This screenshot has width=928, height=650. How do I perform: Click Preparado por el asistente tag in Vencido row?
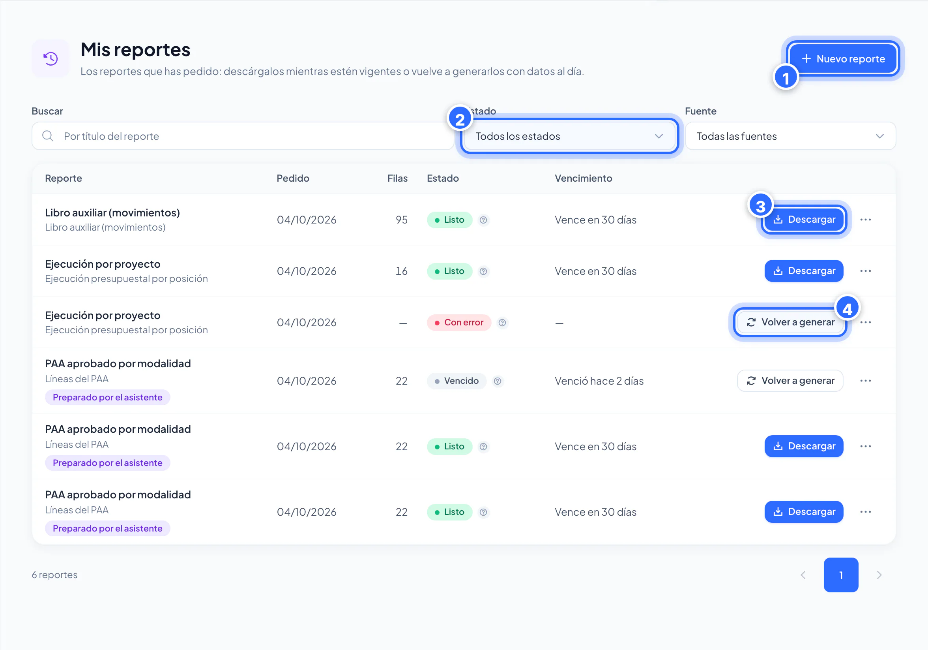pyautogui.click(x=107, y=397)
